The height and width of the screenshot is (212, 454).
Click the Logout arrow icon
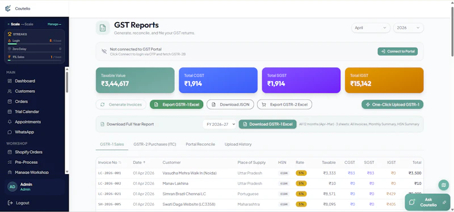[10, 203]
